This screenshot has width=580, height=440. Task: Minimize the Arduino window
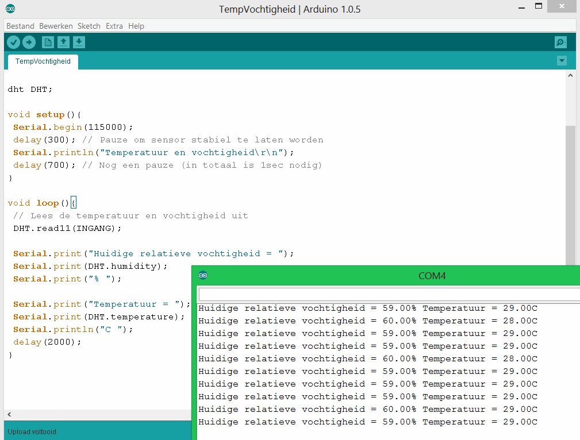pyautogui.click(x=521, y=7)
